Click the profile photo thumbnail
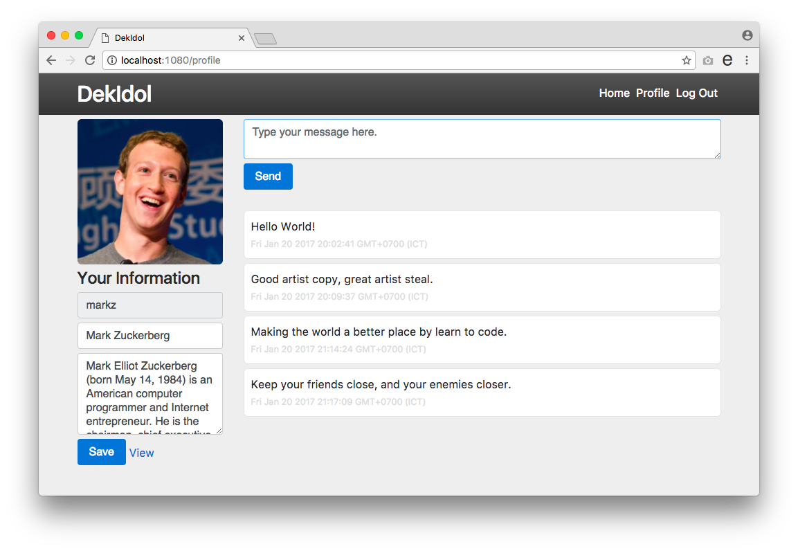This screenshot has width=798, height=551. click(x=150, y=192)
